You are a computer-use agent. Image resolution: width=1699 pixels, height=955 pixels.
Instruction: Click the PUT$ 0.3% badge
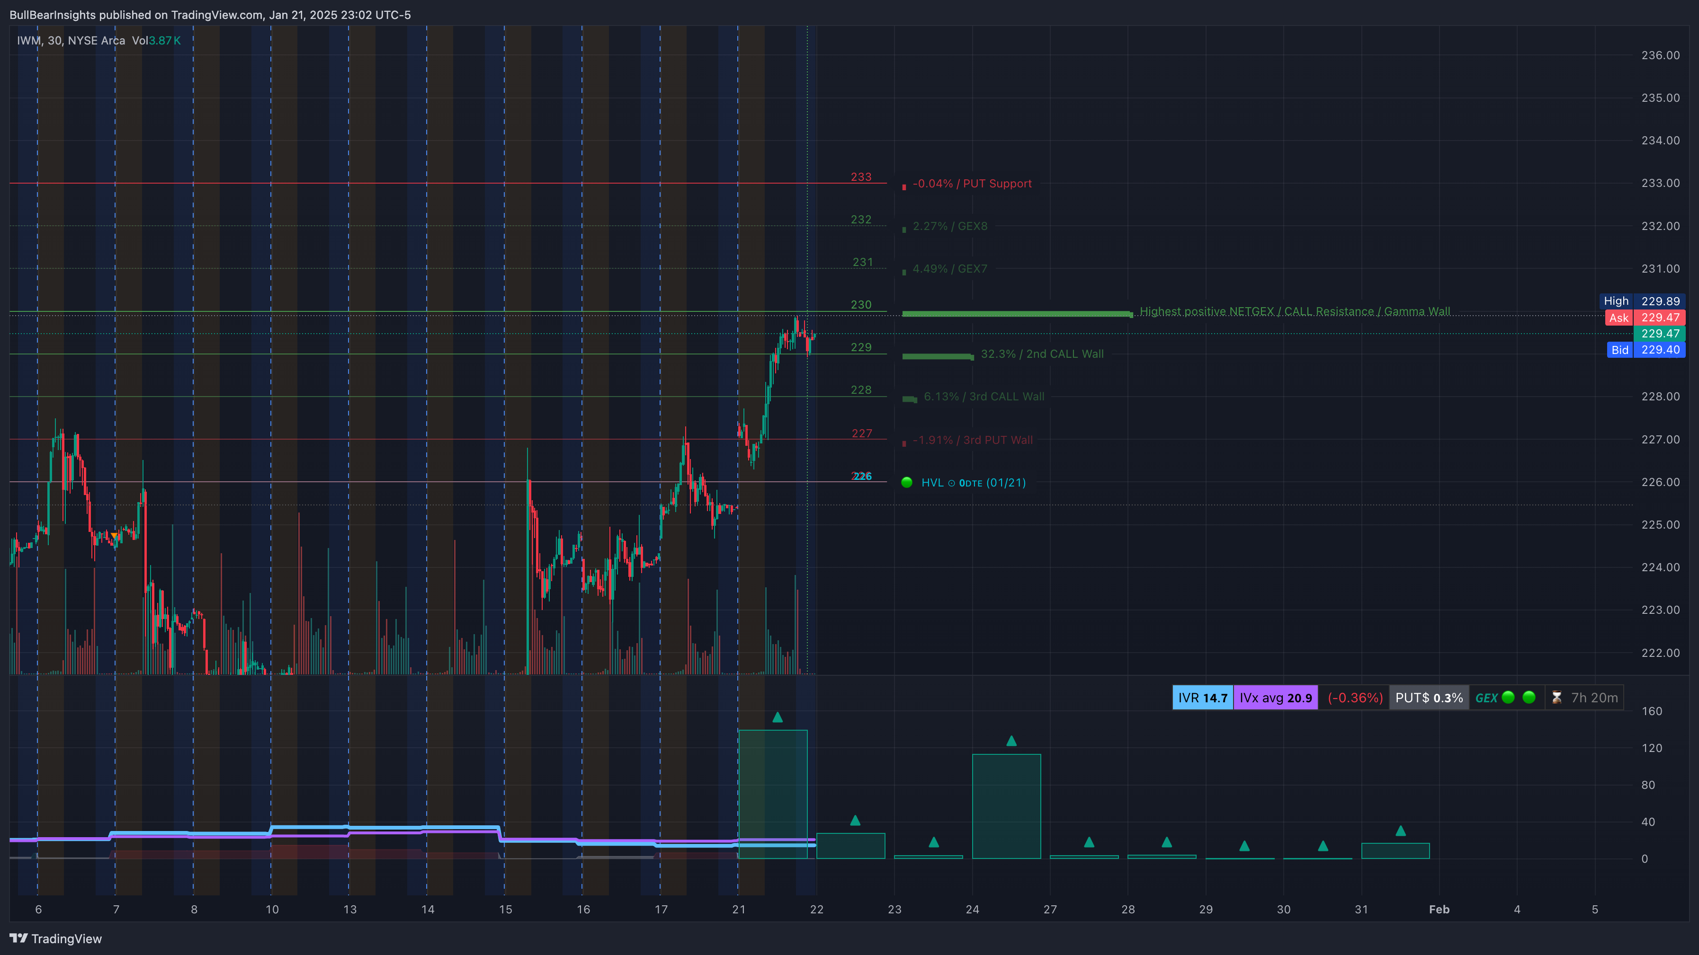[x=1429, y=697]
